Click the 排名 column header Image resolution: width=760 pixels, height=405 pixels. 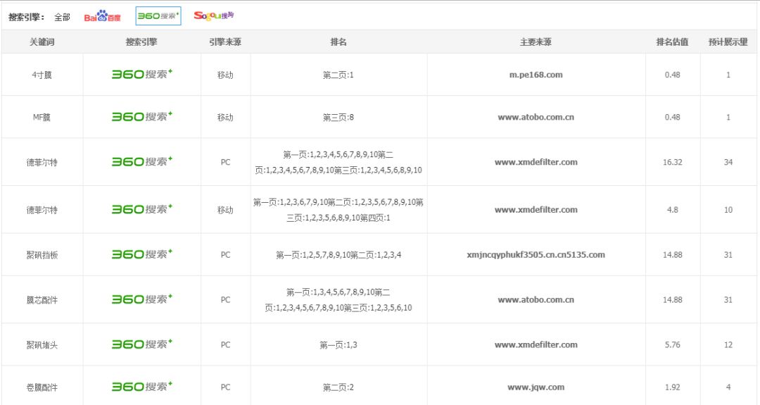click(x=338, y=42)
